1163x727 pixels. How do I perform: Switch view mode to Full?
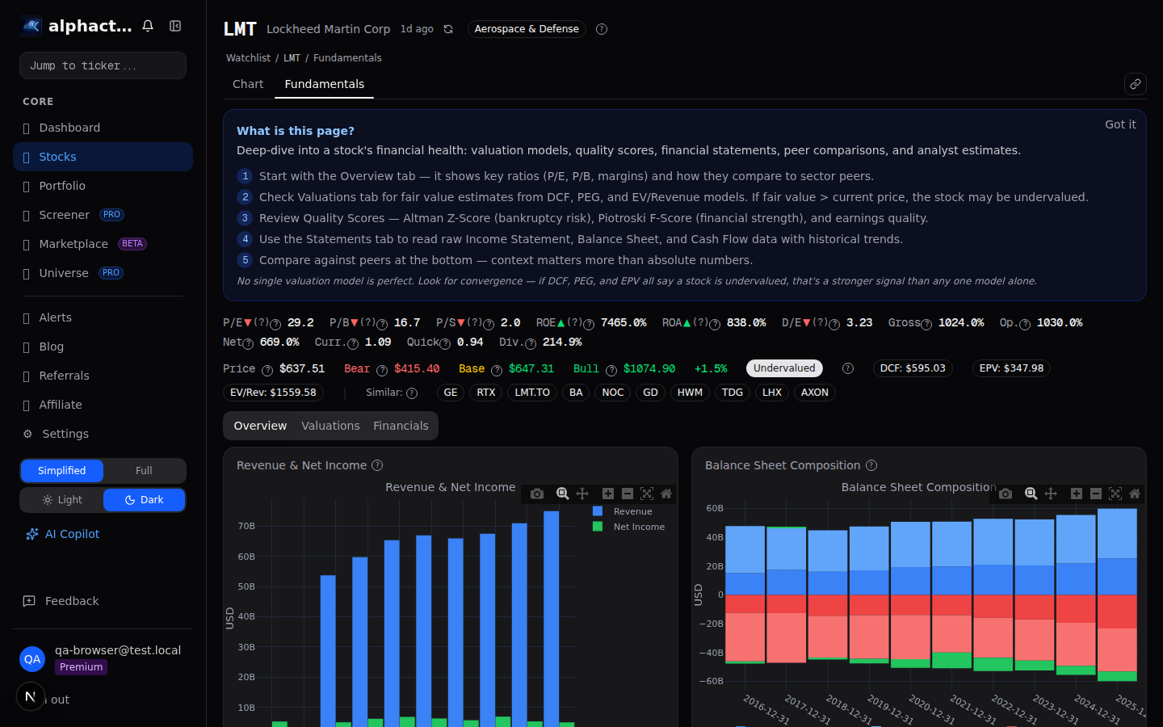tap(144, 470)
